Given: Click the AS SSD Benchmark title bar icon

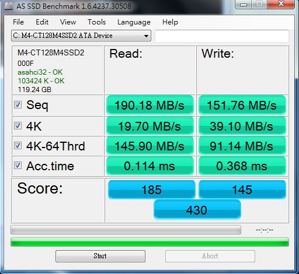Looking at the screenshot, I should pyautogui.click(x=9, y=6).
